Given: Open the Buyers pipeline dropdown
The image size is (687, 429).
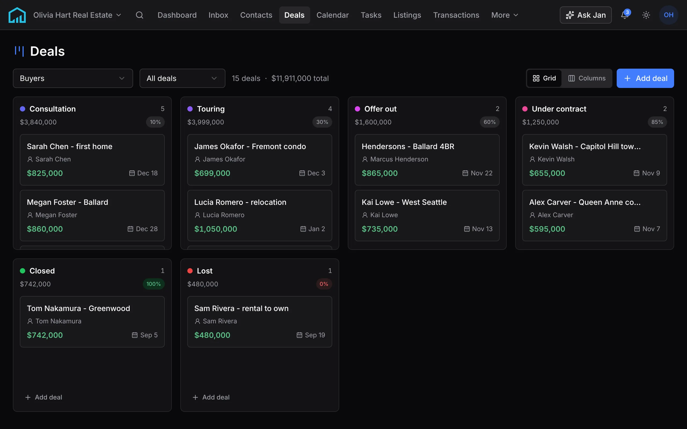Looking at the screenshot, I should coord(73,78).
